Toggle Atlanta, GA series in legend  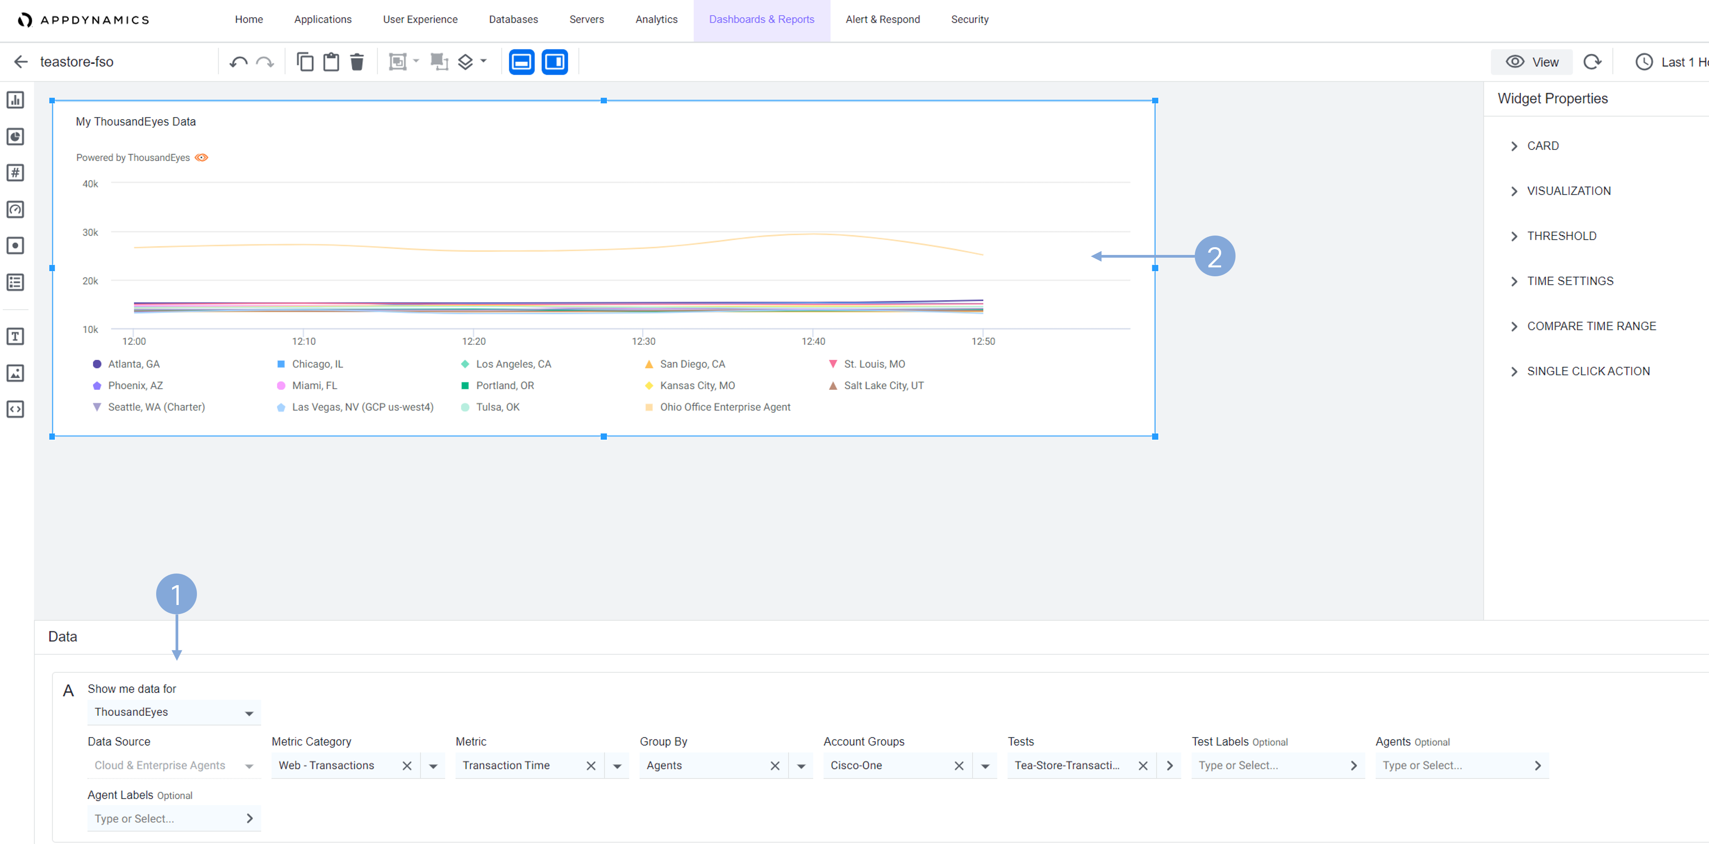(133, 364)
